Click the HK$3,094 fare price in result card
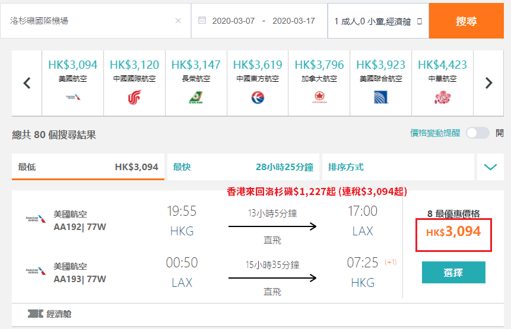The width and height of the screenshot is (511, 329). 453,231
